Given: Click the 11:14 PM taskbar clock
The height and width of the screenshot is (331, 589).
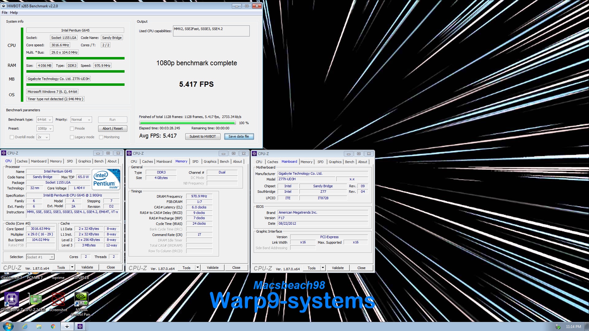Looking at the screenshot, I should click(x=573, y=327).
